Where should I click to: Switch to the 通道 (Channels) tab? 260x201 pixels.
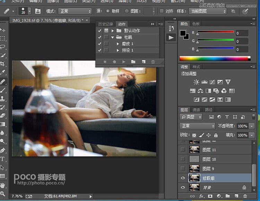pyautogui.click(x=196, y=110)
